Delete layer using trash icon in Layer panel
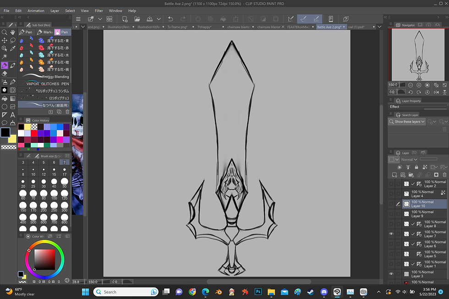This screenshot has width=449, height=299. tap(444, 175)
